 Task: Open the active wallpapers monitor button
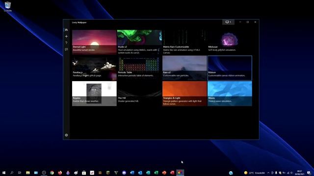(228, 22)
